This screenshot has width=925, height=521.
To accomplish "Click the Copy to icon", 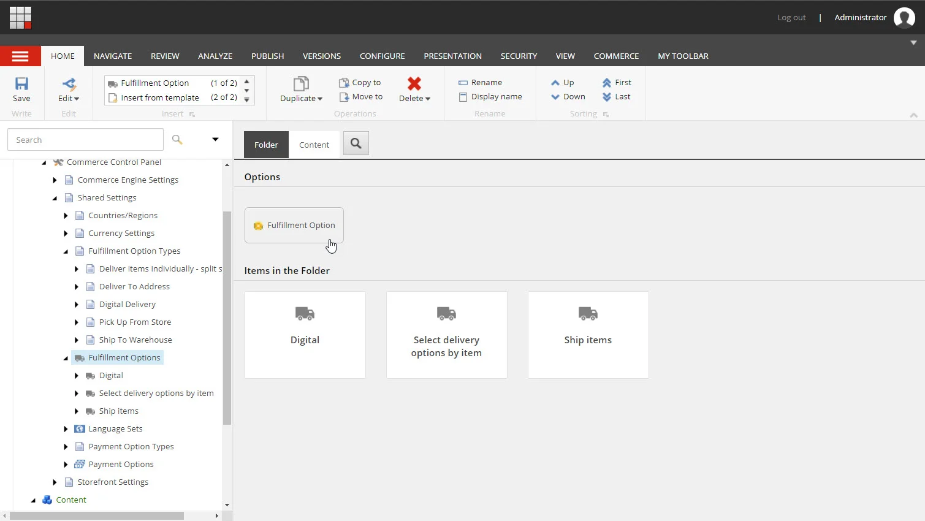I will [x=344, y=82].
